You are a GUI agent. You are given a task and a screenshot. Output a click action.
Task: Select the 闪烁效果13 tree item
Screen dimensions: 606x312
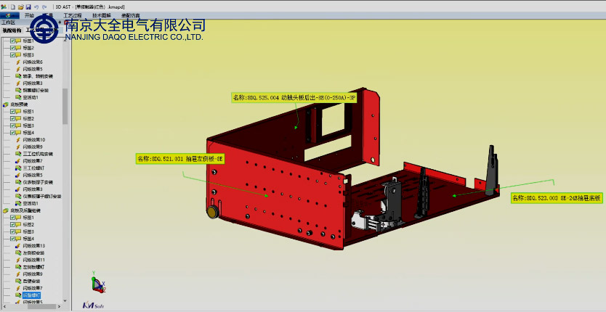[x=33, y=245]
